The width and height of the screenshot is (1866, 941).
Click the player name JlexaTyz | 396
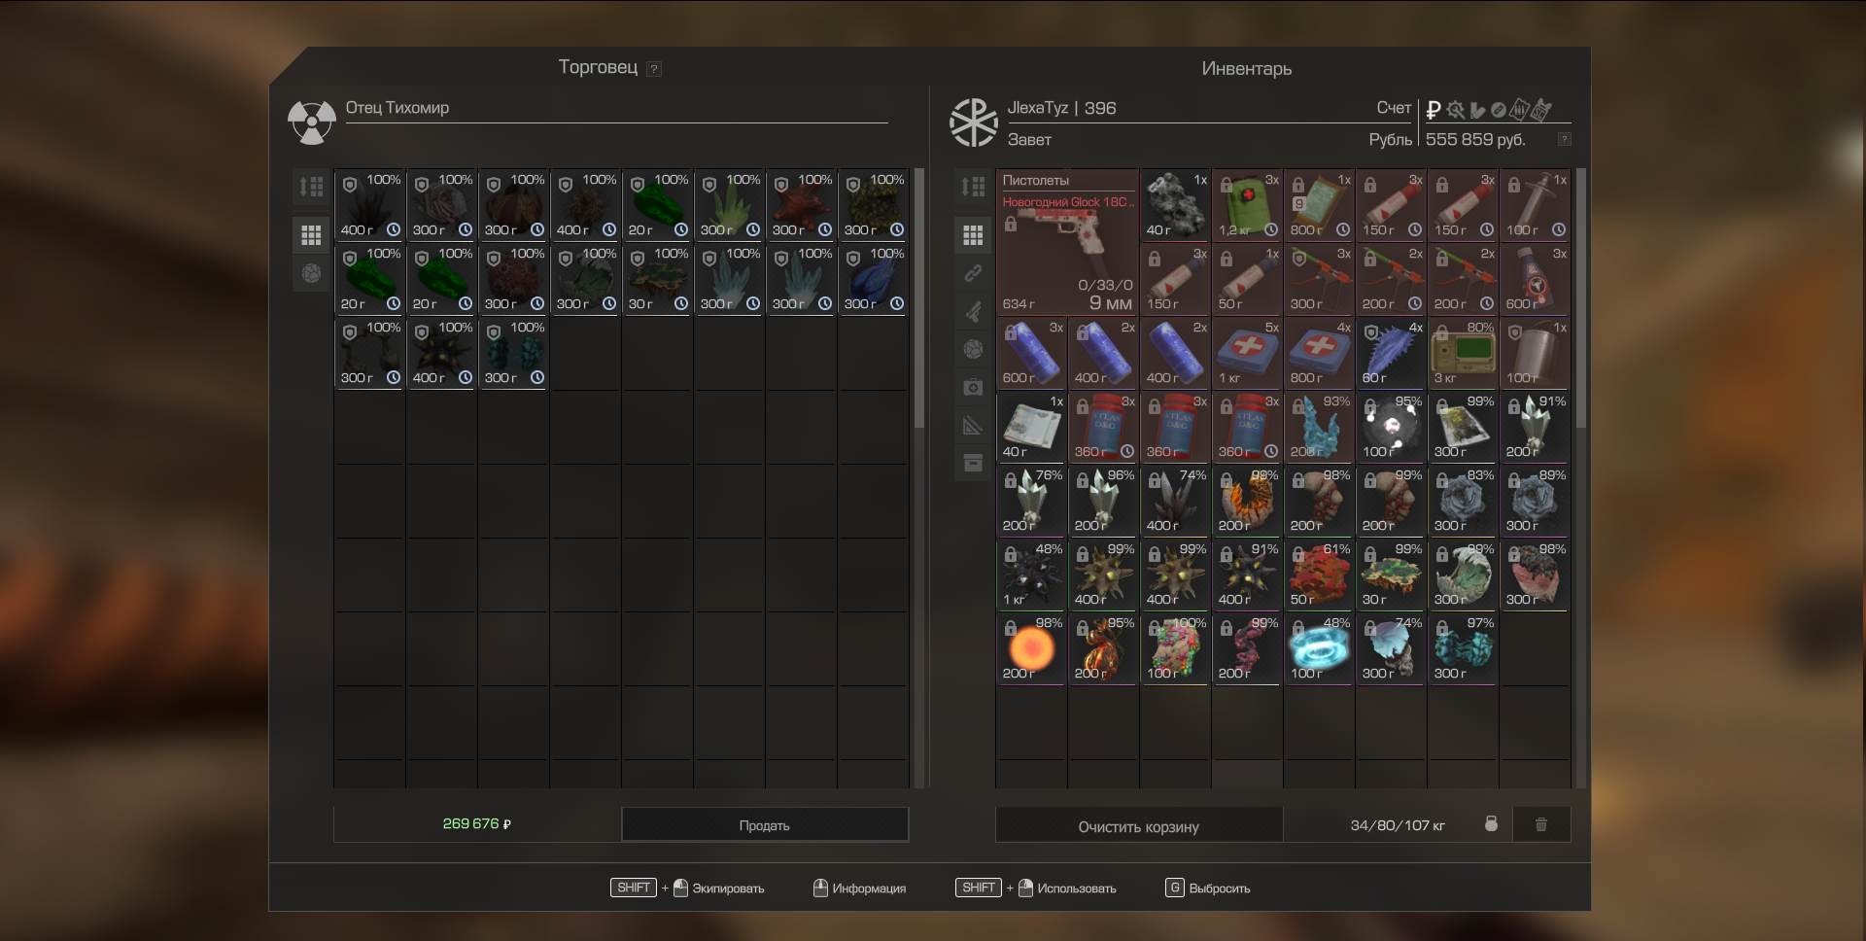click(1061, 108)
